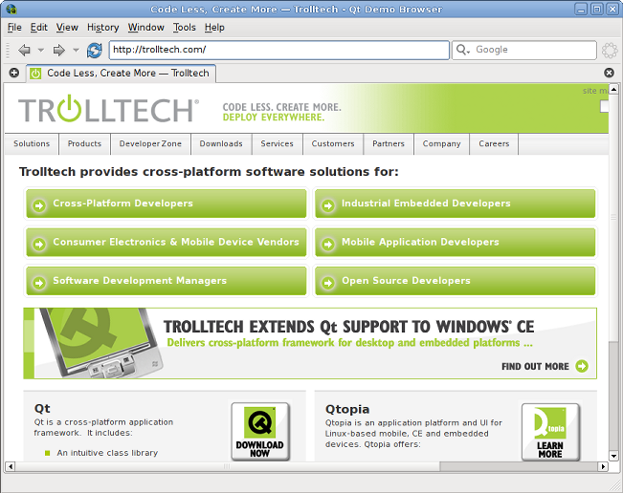623x493 pixels.
Task: Go to the Solutions nav tab
Action: coord(32,144)
